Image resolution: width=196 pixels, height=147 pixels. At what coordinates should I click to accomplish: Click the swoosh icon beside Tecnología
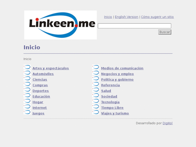(x=96, y=101)
